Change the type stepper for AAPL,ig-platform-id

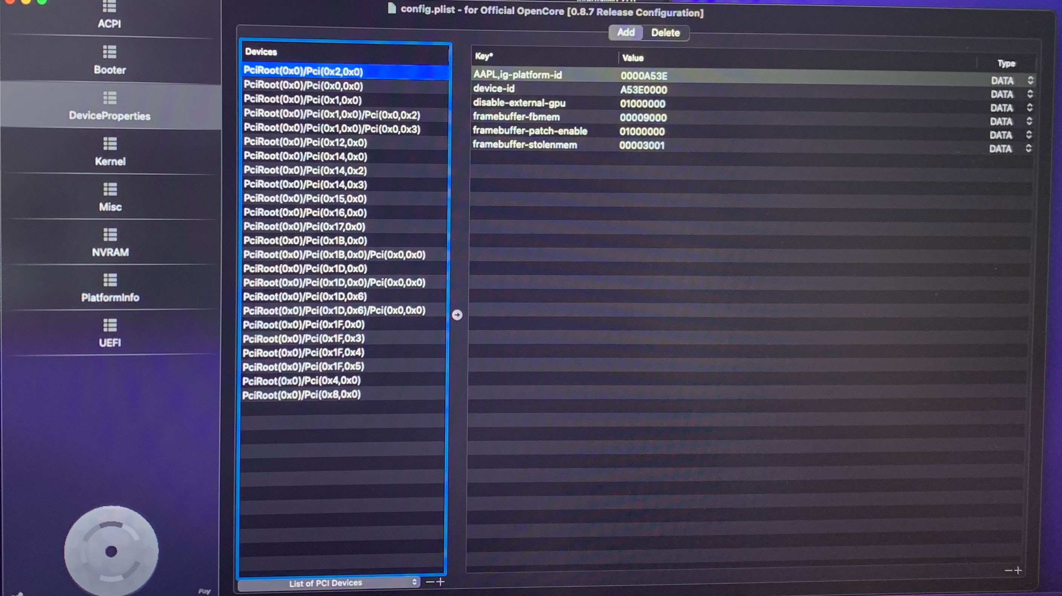1030,80
